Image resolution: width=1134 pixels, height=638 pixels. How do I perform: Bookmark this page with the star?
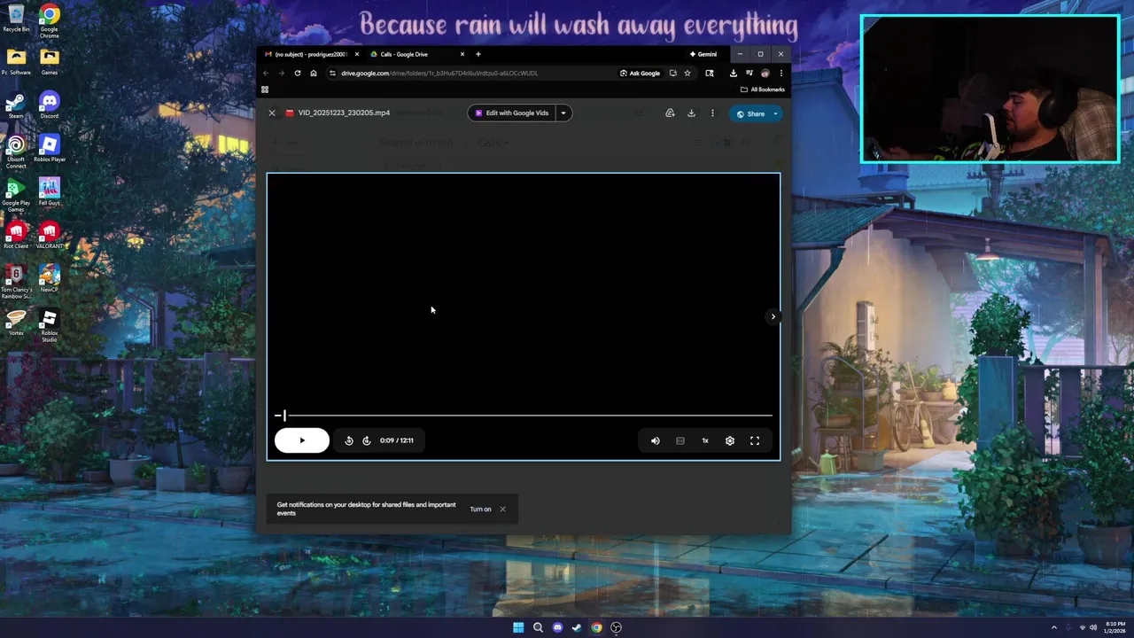[x=687, y=74]
